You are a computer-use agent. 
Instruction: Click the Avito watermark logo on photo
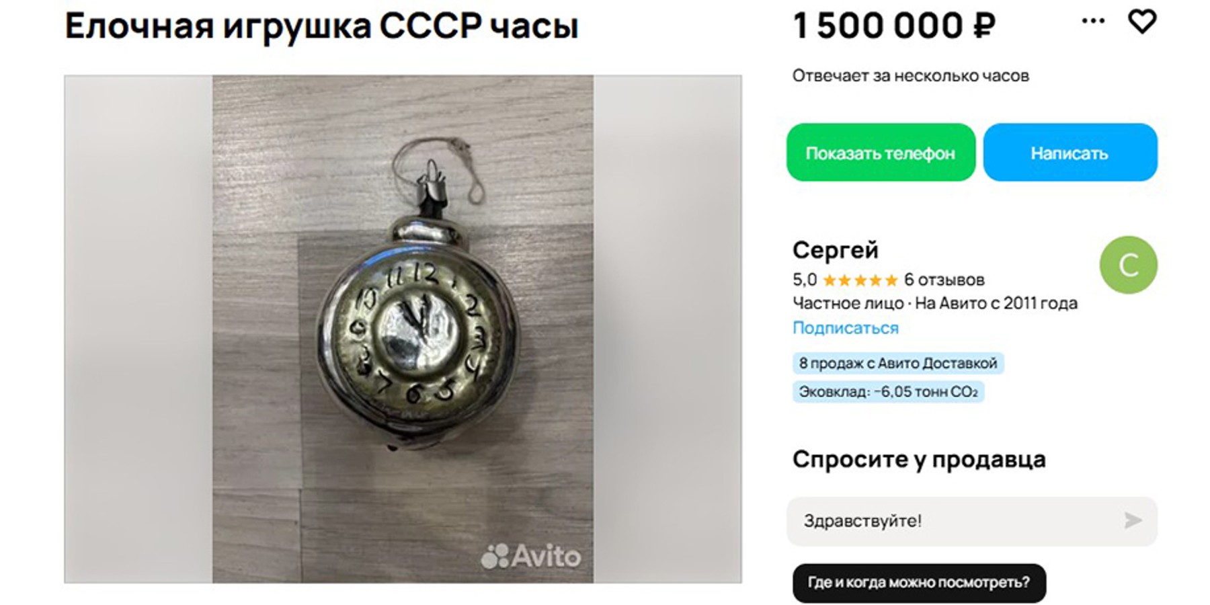(530, 556)
